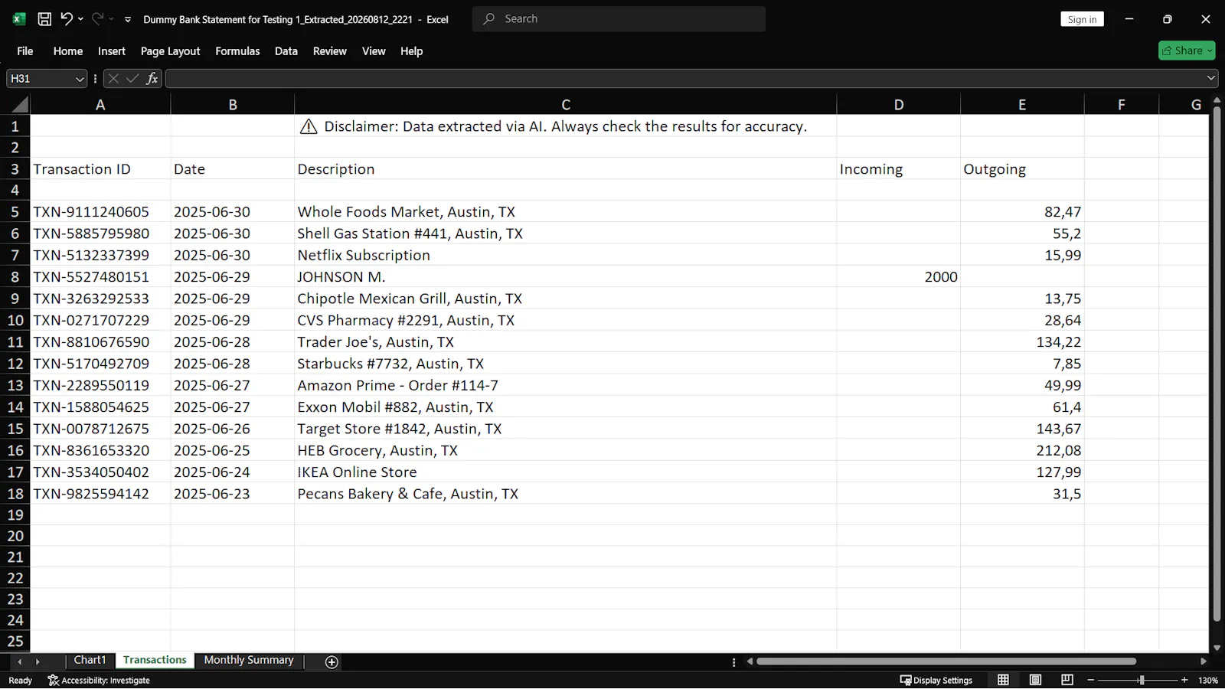Open the Home ribbon tab
This screenshot has height=689, width=1225.
click(68, 51)
